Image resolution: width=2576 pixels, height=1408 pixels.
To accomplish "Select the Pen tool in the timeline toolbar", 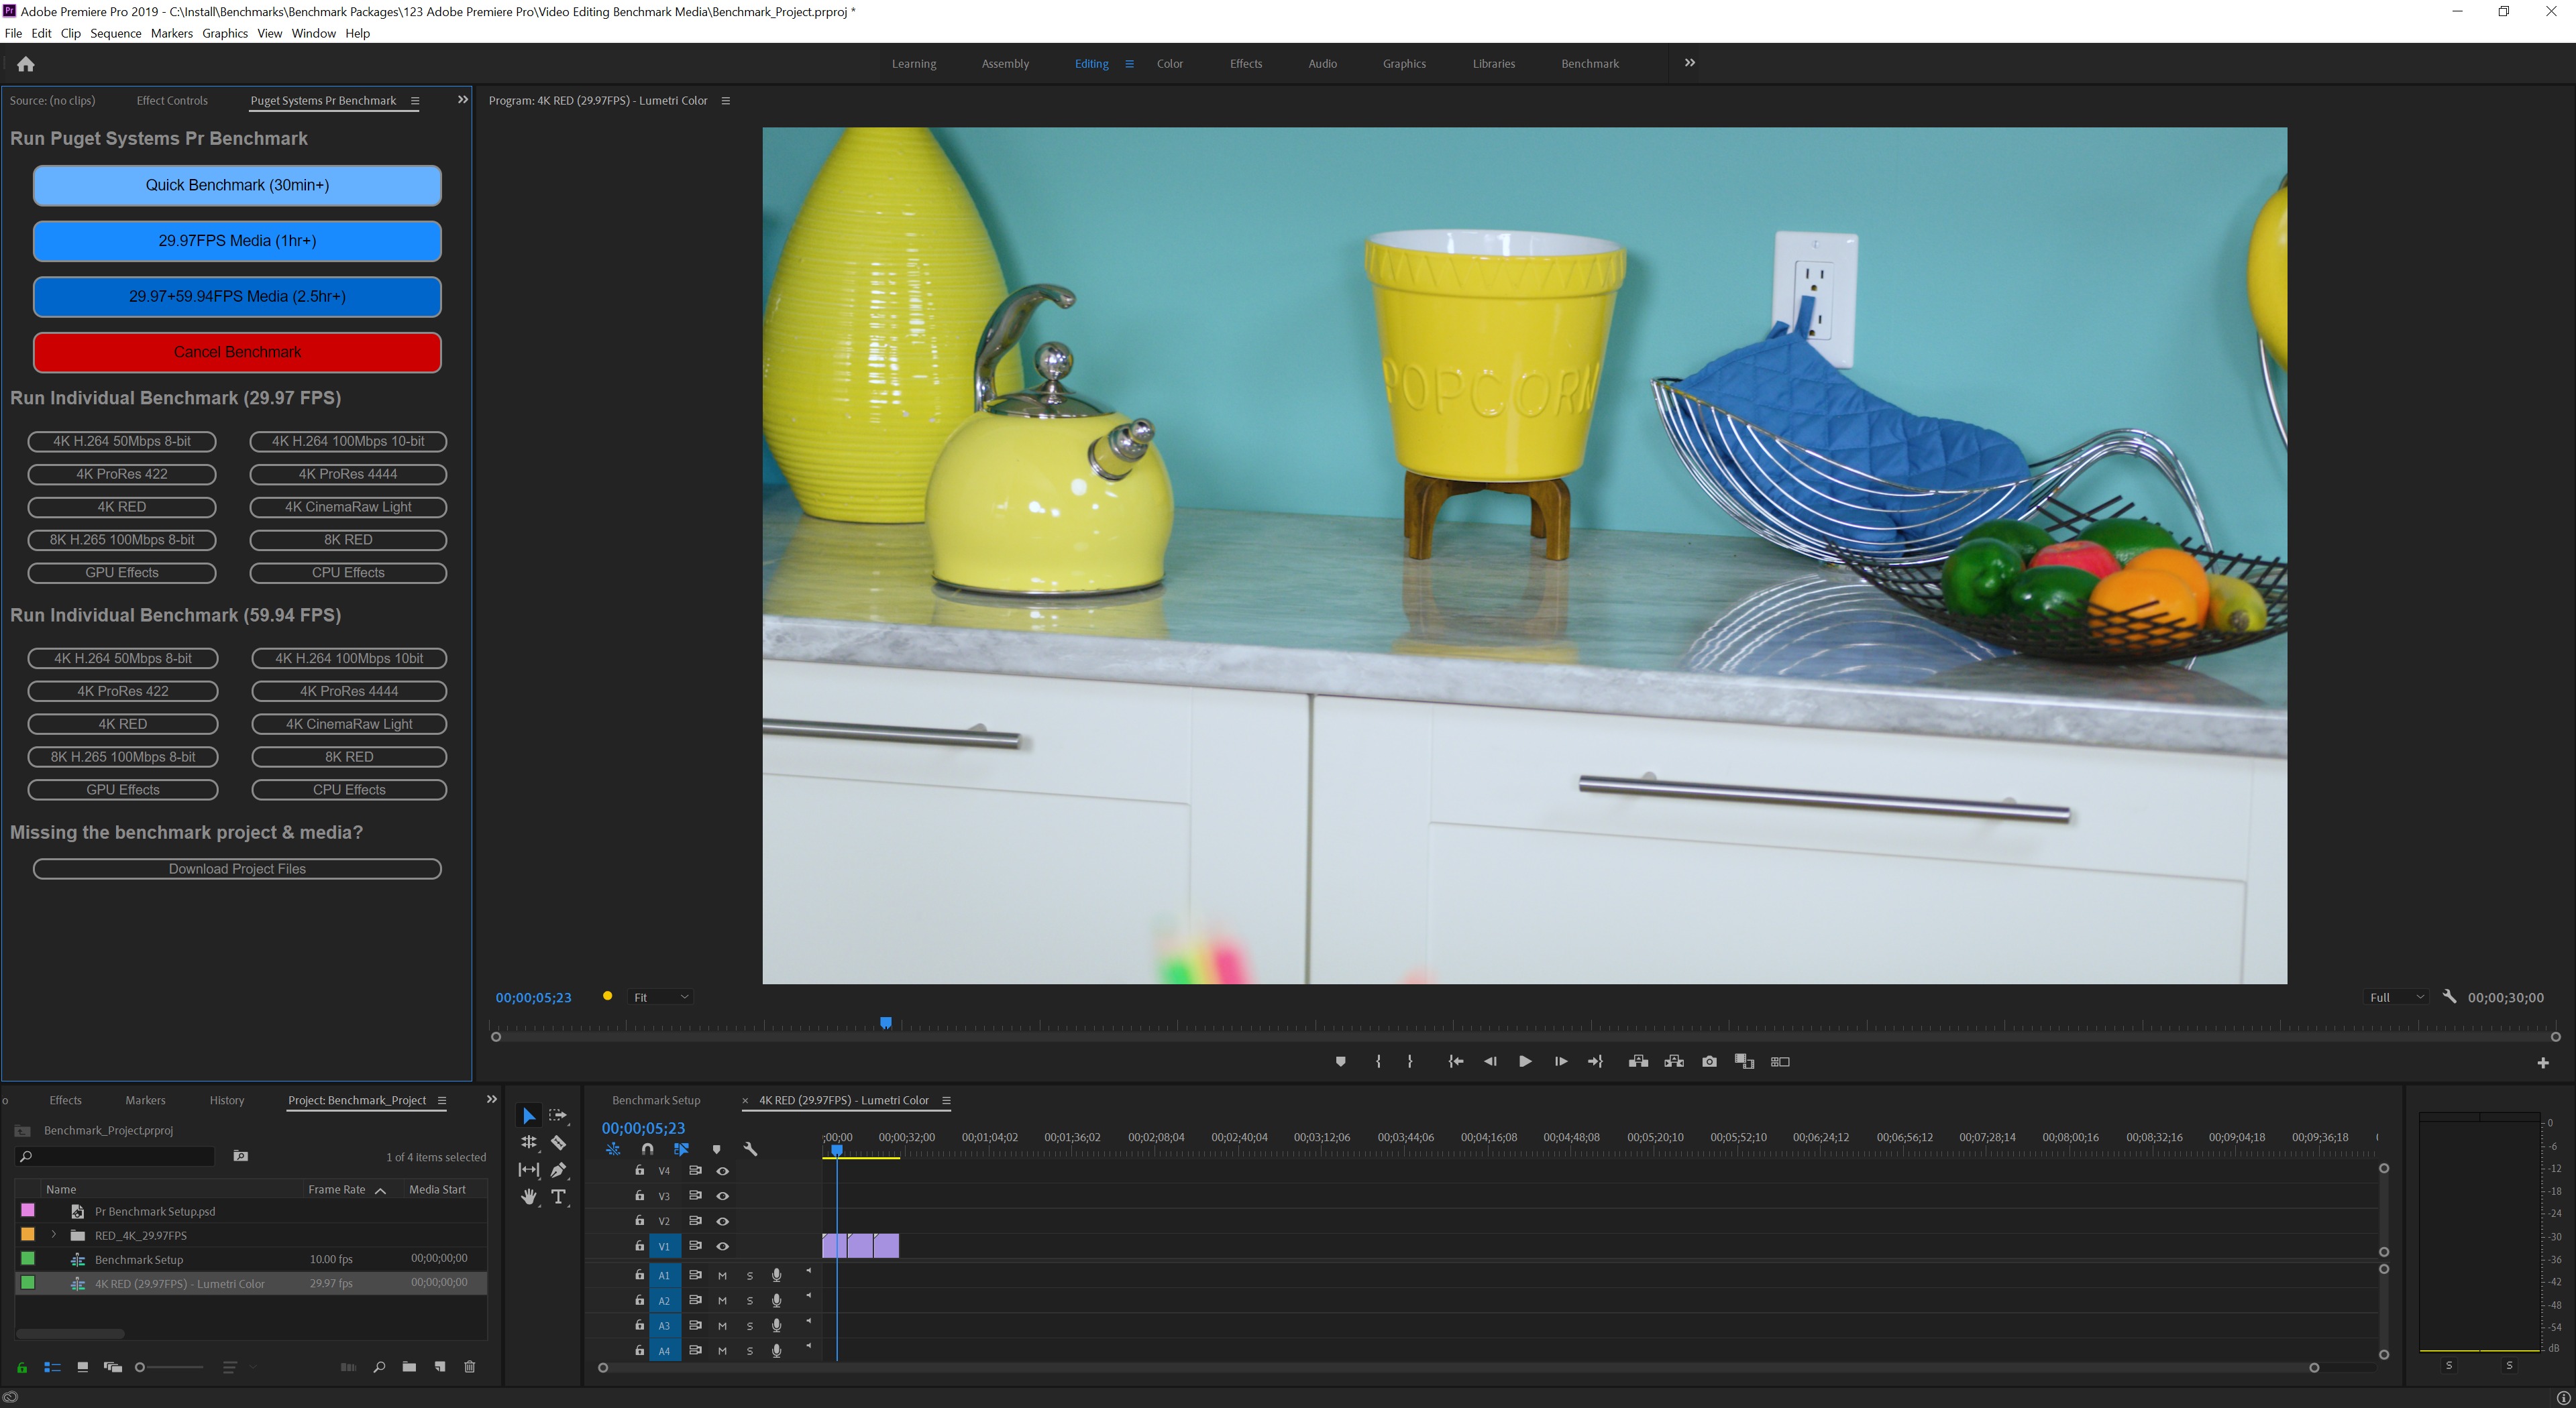I will [558, 1170].
